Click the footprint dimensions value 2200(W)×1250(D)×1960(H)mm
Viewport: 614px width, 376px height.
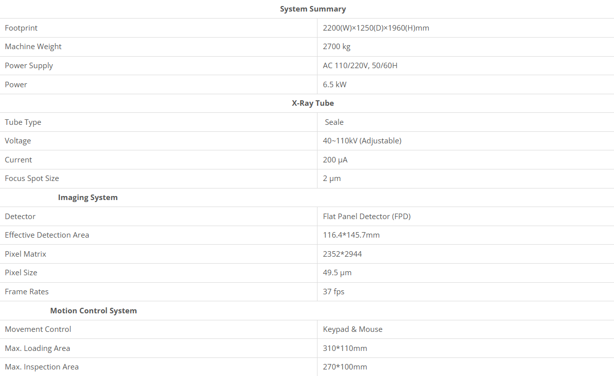[376, 28]
